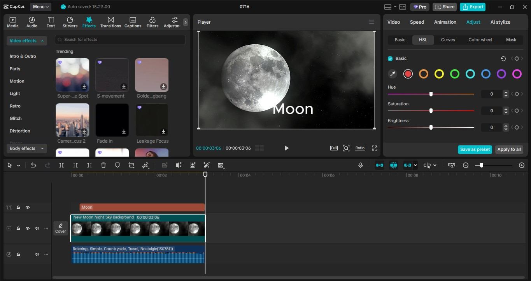The height and width of the screenshot is (281, 531).
Task: Toggle visibility of the text track
Action: 28,208
